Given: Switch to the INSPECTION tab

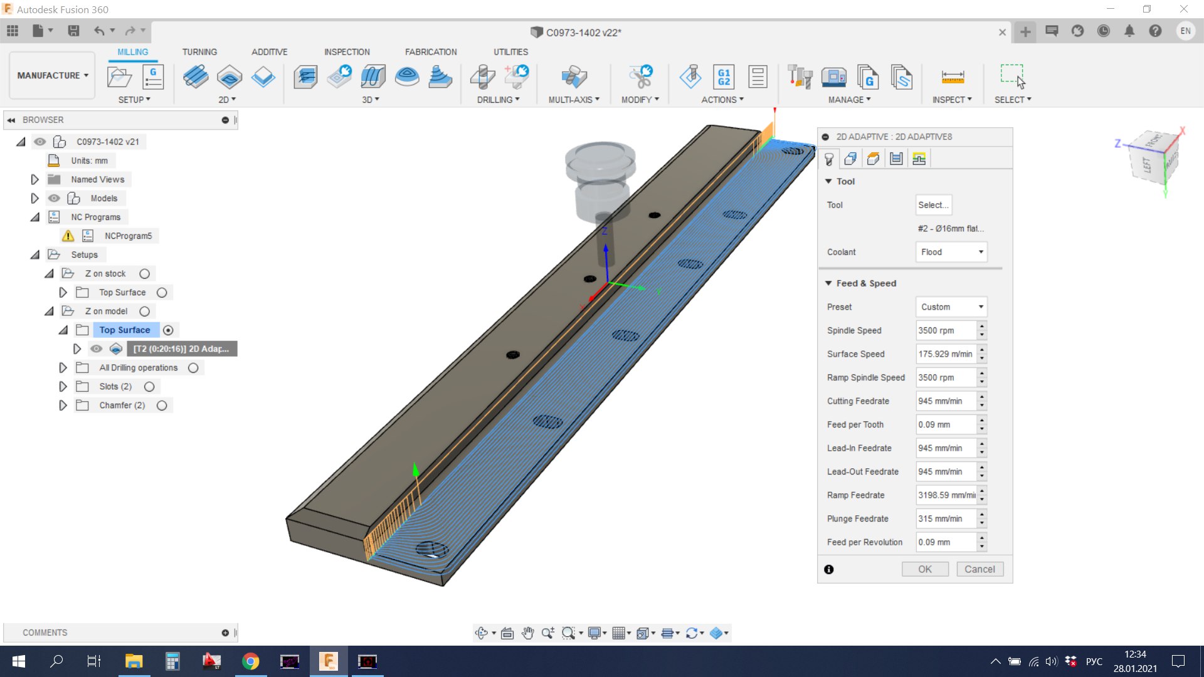Looking at the screenshot, I should coord(347,52).
